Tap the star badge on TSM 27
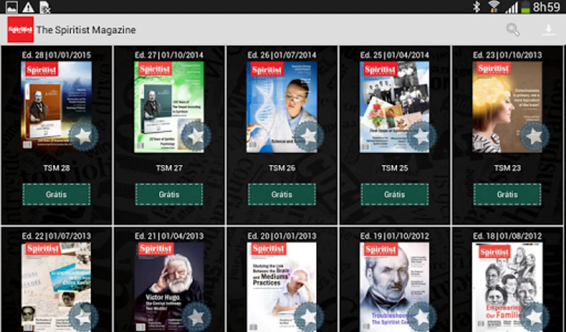This screenshot has height=332, width=566. point(196,136)
